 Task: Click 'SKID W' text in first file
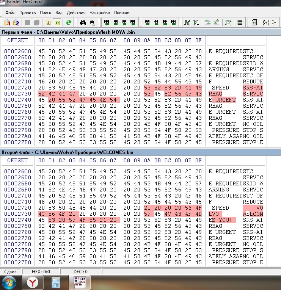click(x=253, y=63)
